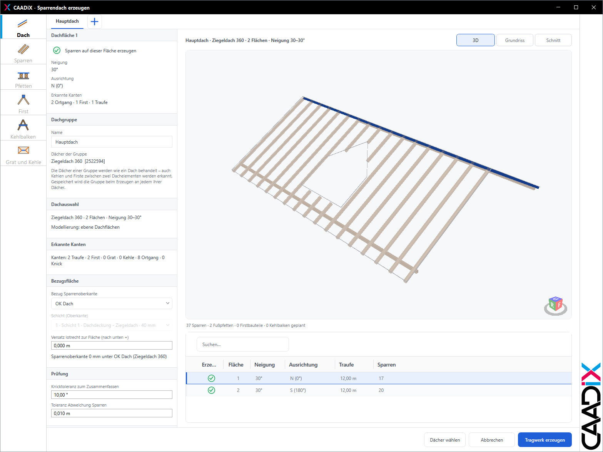Viewport: 603px width, 452px height.
Task: Focus the Versatz lotrecht zur Fläche field
Action: pyautogui.click(x=112, y=345)
